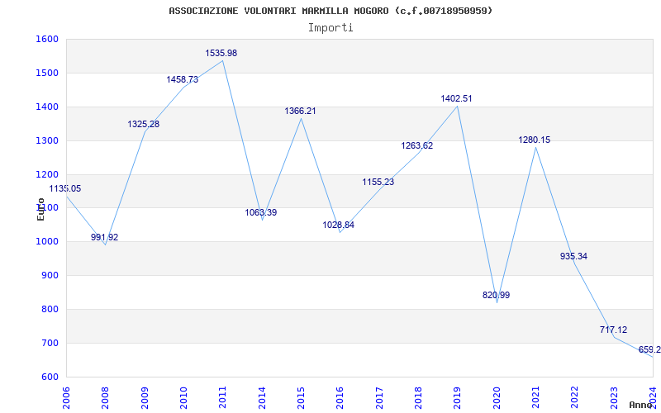Click the x-axis year 2019

[458, 398]
